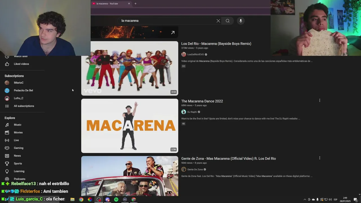
Task: Show hidden system tray icons chevron
Action: [305, 200]
